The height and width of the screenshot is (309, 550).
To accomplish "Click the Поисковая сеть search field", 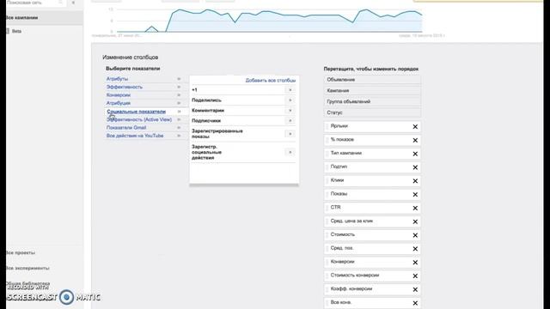I will point(35,3).
